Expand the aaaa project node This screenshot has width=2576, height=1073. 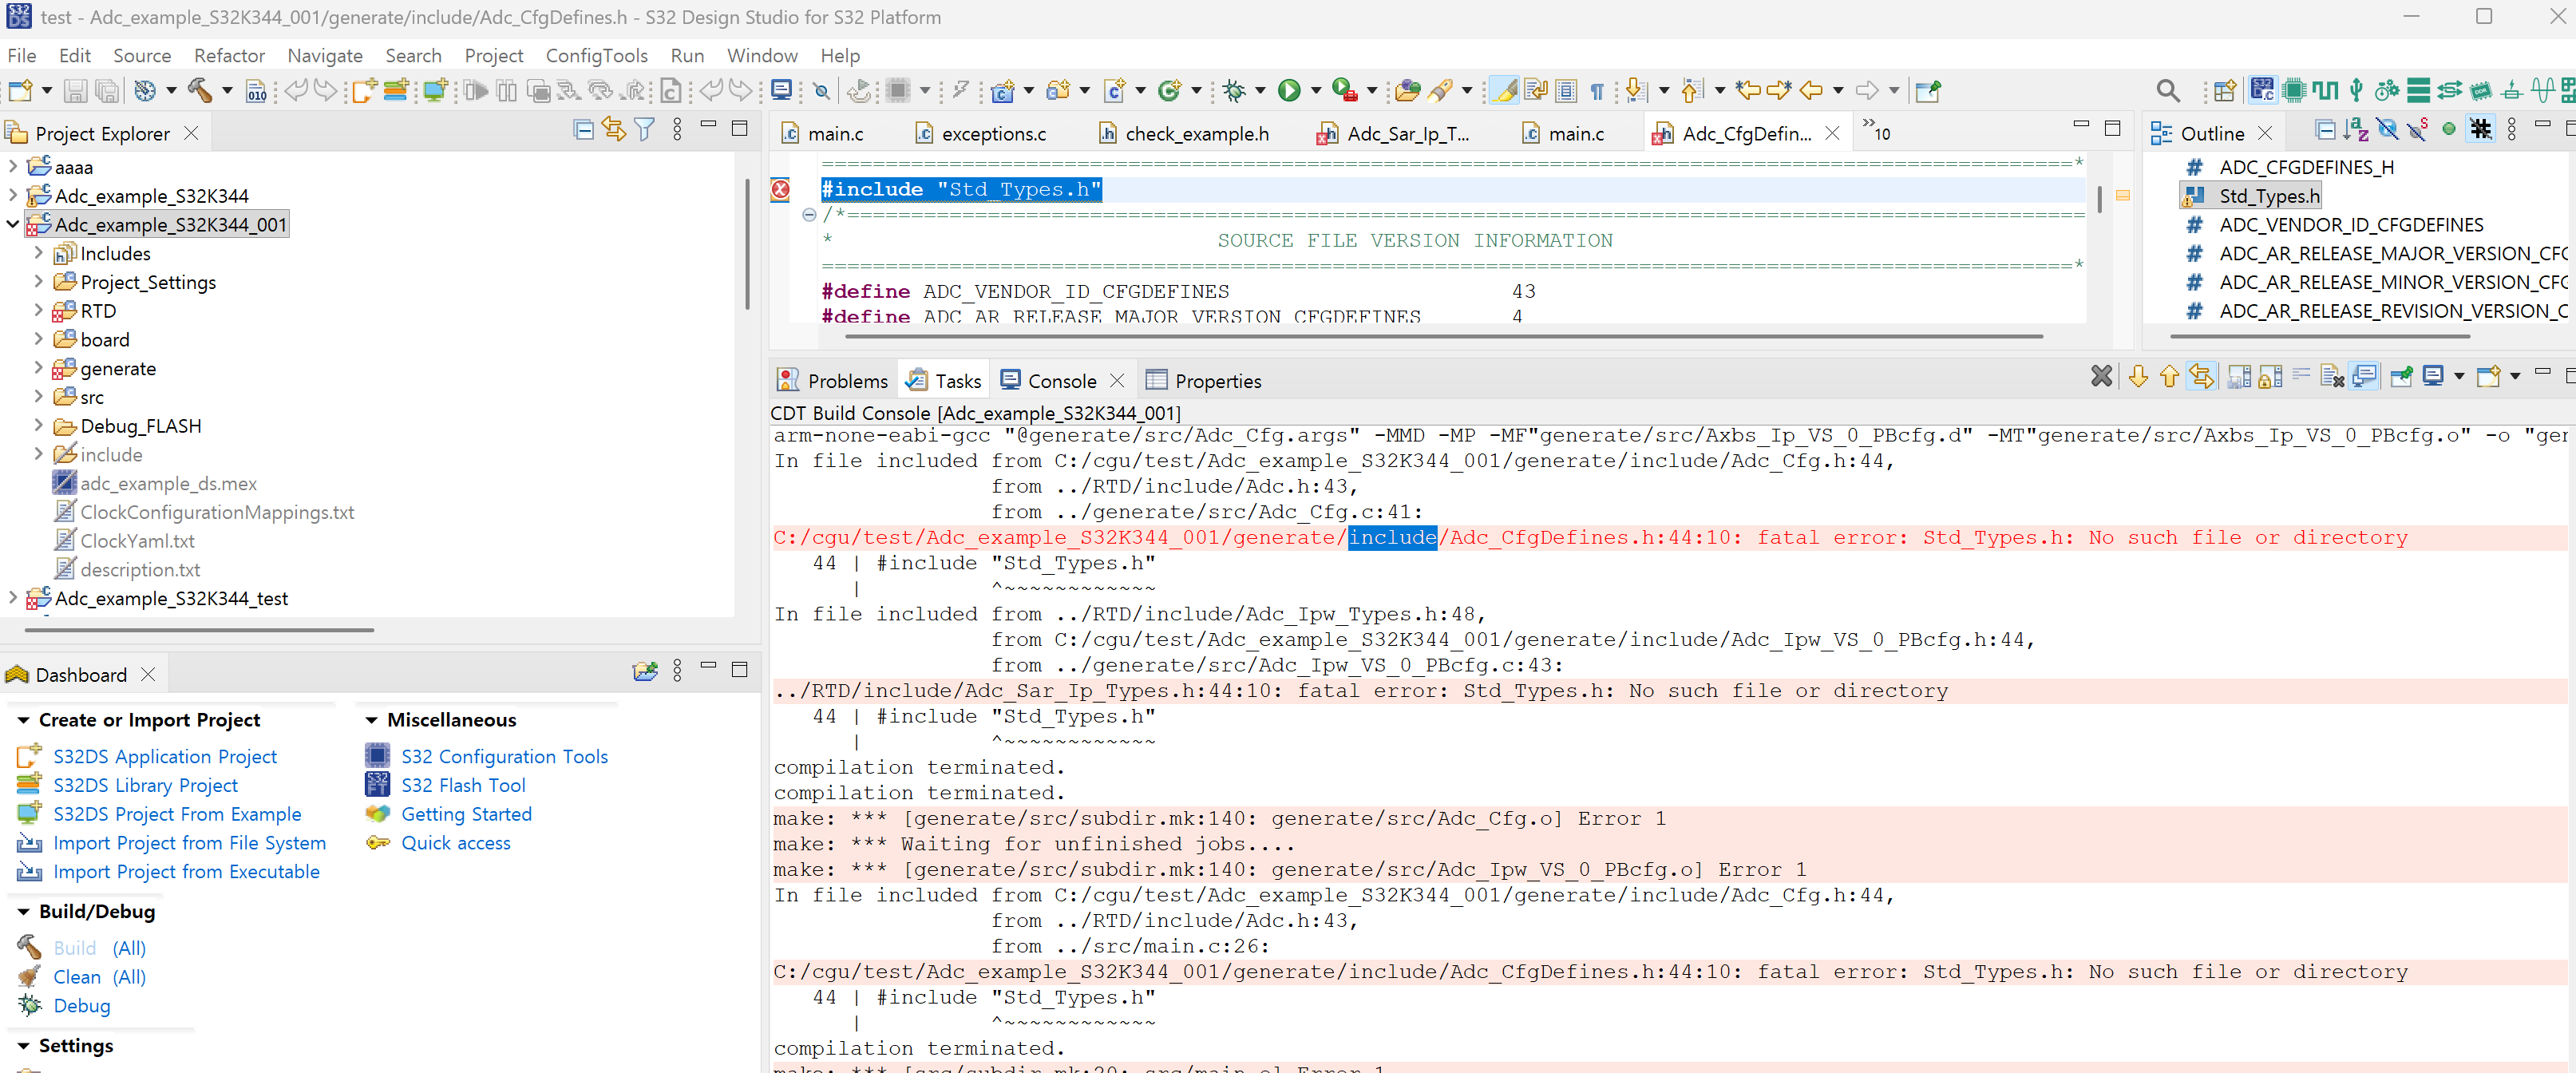pos(13,166)
